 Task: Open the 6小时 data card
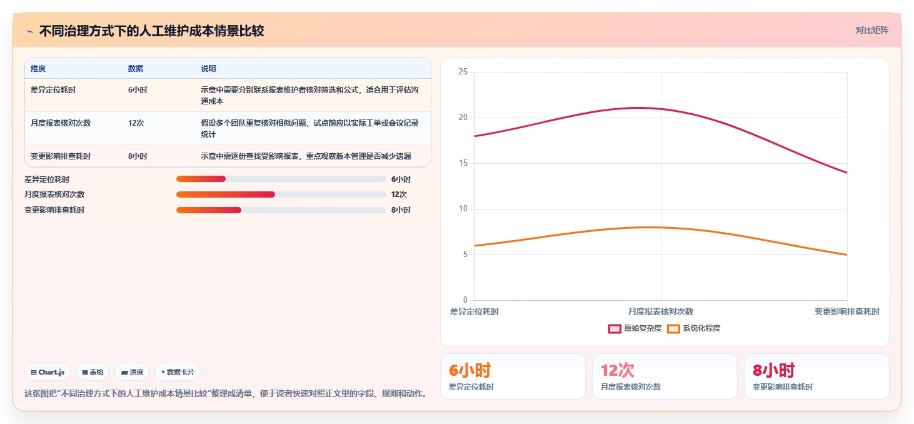(x=513, y=376)
